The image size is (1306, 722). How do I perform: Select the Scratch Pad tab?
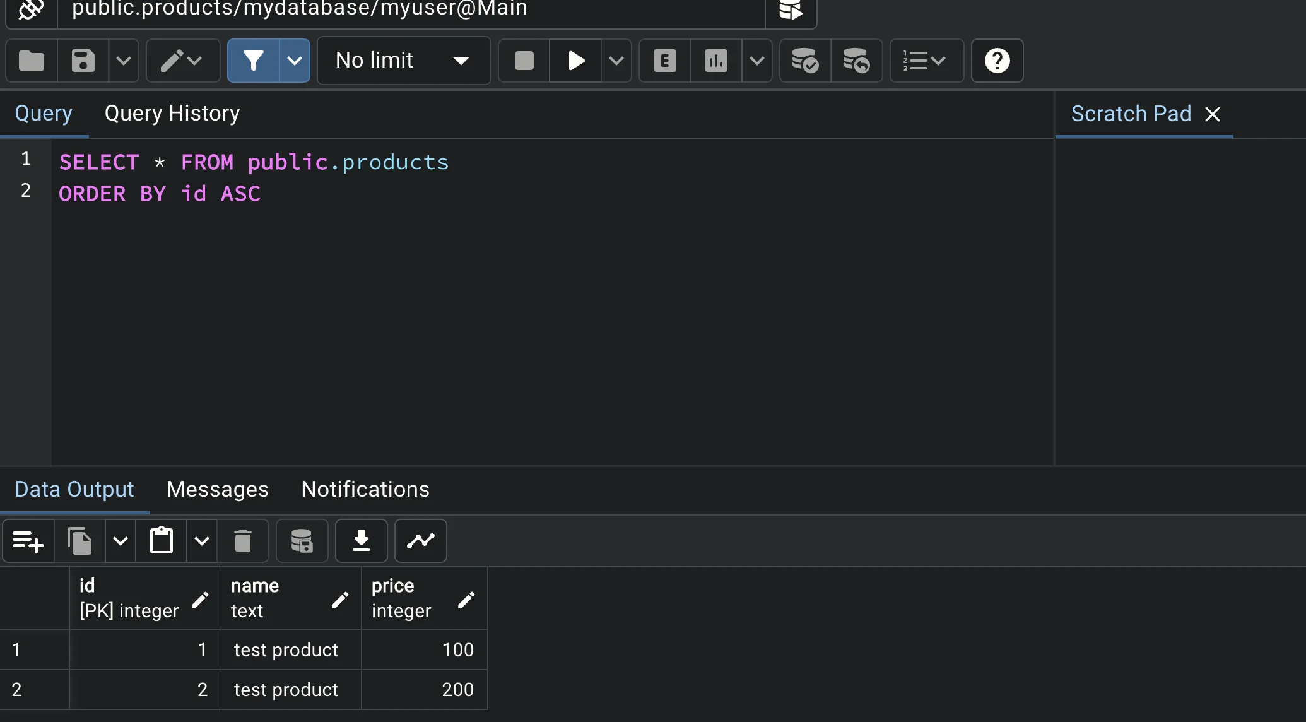coord(1131,114)
